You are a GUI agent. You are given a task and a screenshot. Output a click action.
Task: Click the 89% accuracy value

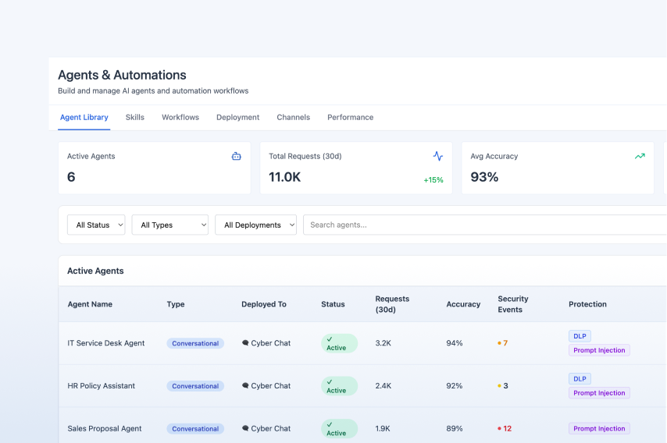[455, 428]
